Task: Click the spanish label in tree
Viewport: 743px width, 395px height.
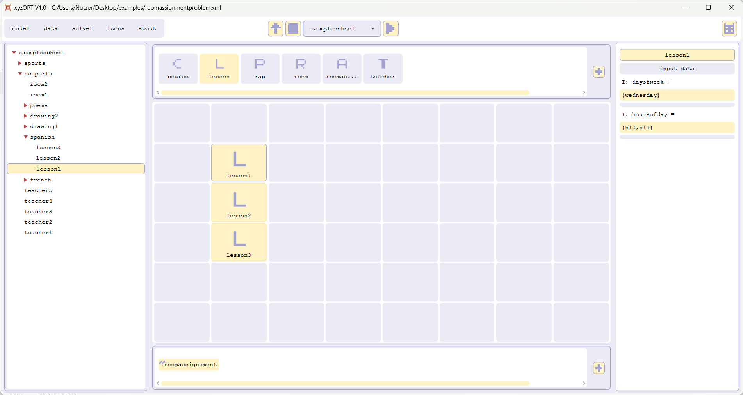Action: pyautogui.click(x=43, y=137)
